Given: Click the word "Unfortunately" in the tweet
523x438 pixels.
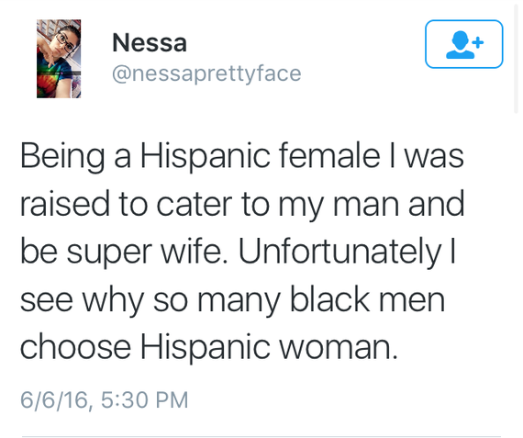Looking at the screenshot, I should pos(340,253).
